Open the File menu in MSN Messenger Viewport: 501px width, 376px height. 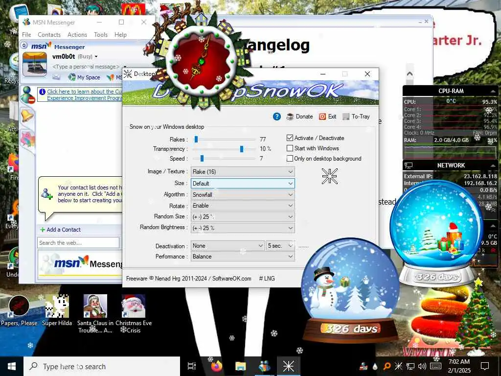pos(26,35)
